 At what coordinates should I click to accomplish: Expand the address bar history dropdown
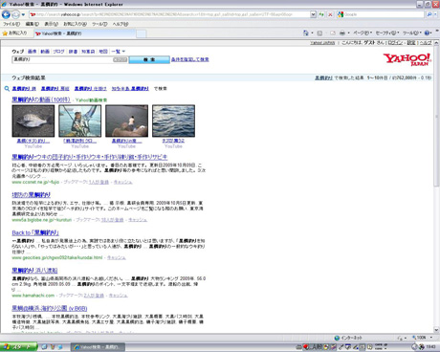[x=313, y=14]
